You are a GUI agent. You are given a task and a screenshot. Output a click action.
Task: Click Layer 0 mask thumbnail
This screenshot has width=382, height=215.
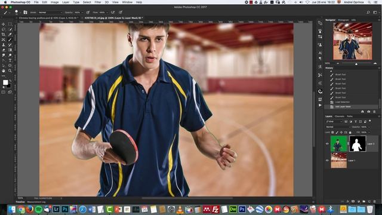click(358, 144)
